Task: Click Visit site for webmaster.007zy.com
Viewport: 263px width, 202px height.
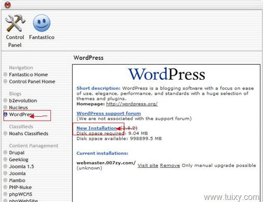Action: coord(148,165)
